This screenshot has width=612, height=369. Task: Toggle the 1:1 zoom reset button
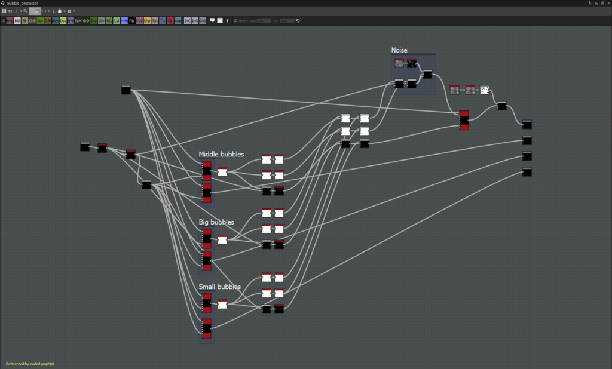click(x=10, y=11)
